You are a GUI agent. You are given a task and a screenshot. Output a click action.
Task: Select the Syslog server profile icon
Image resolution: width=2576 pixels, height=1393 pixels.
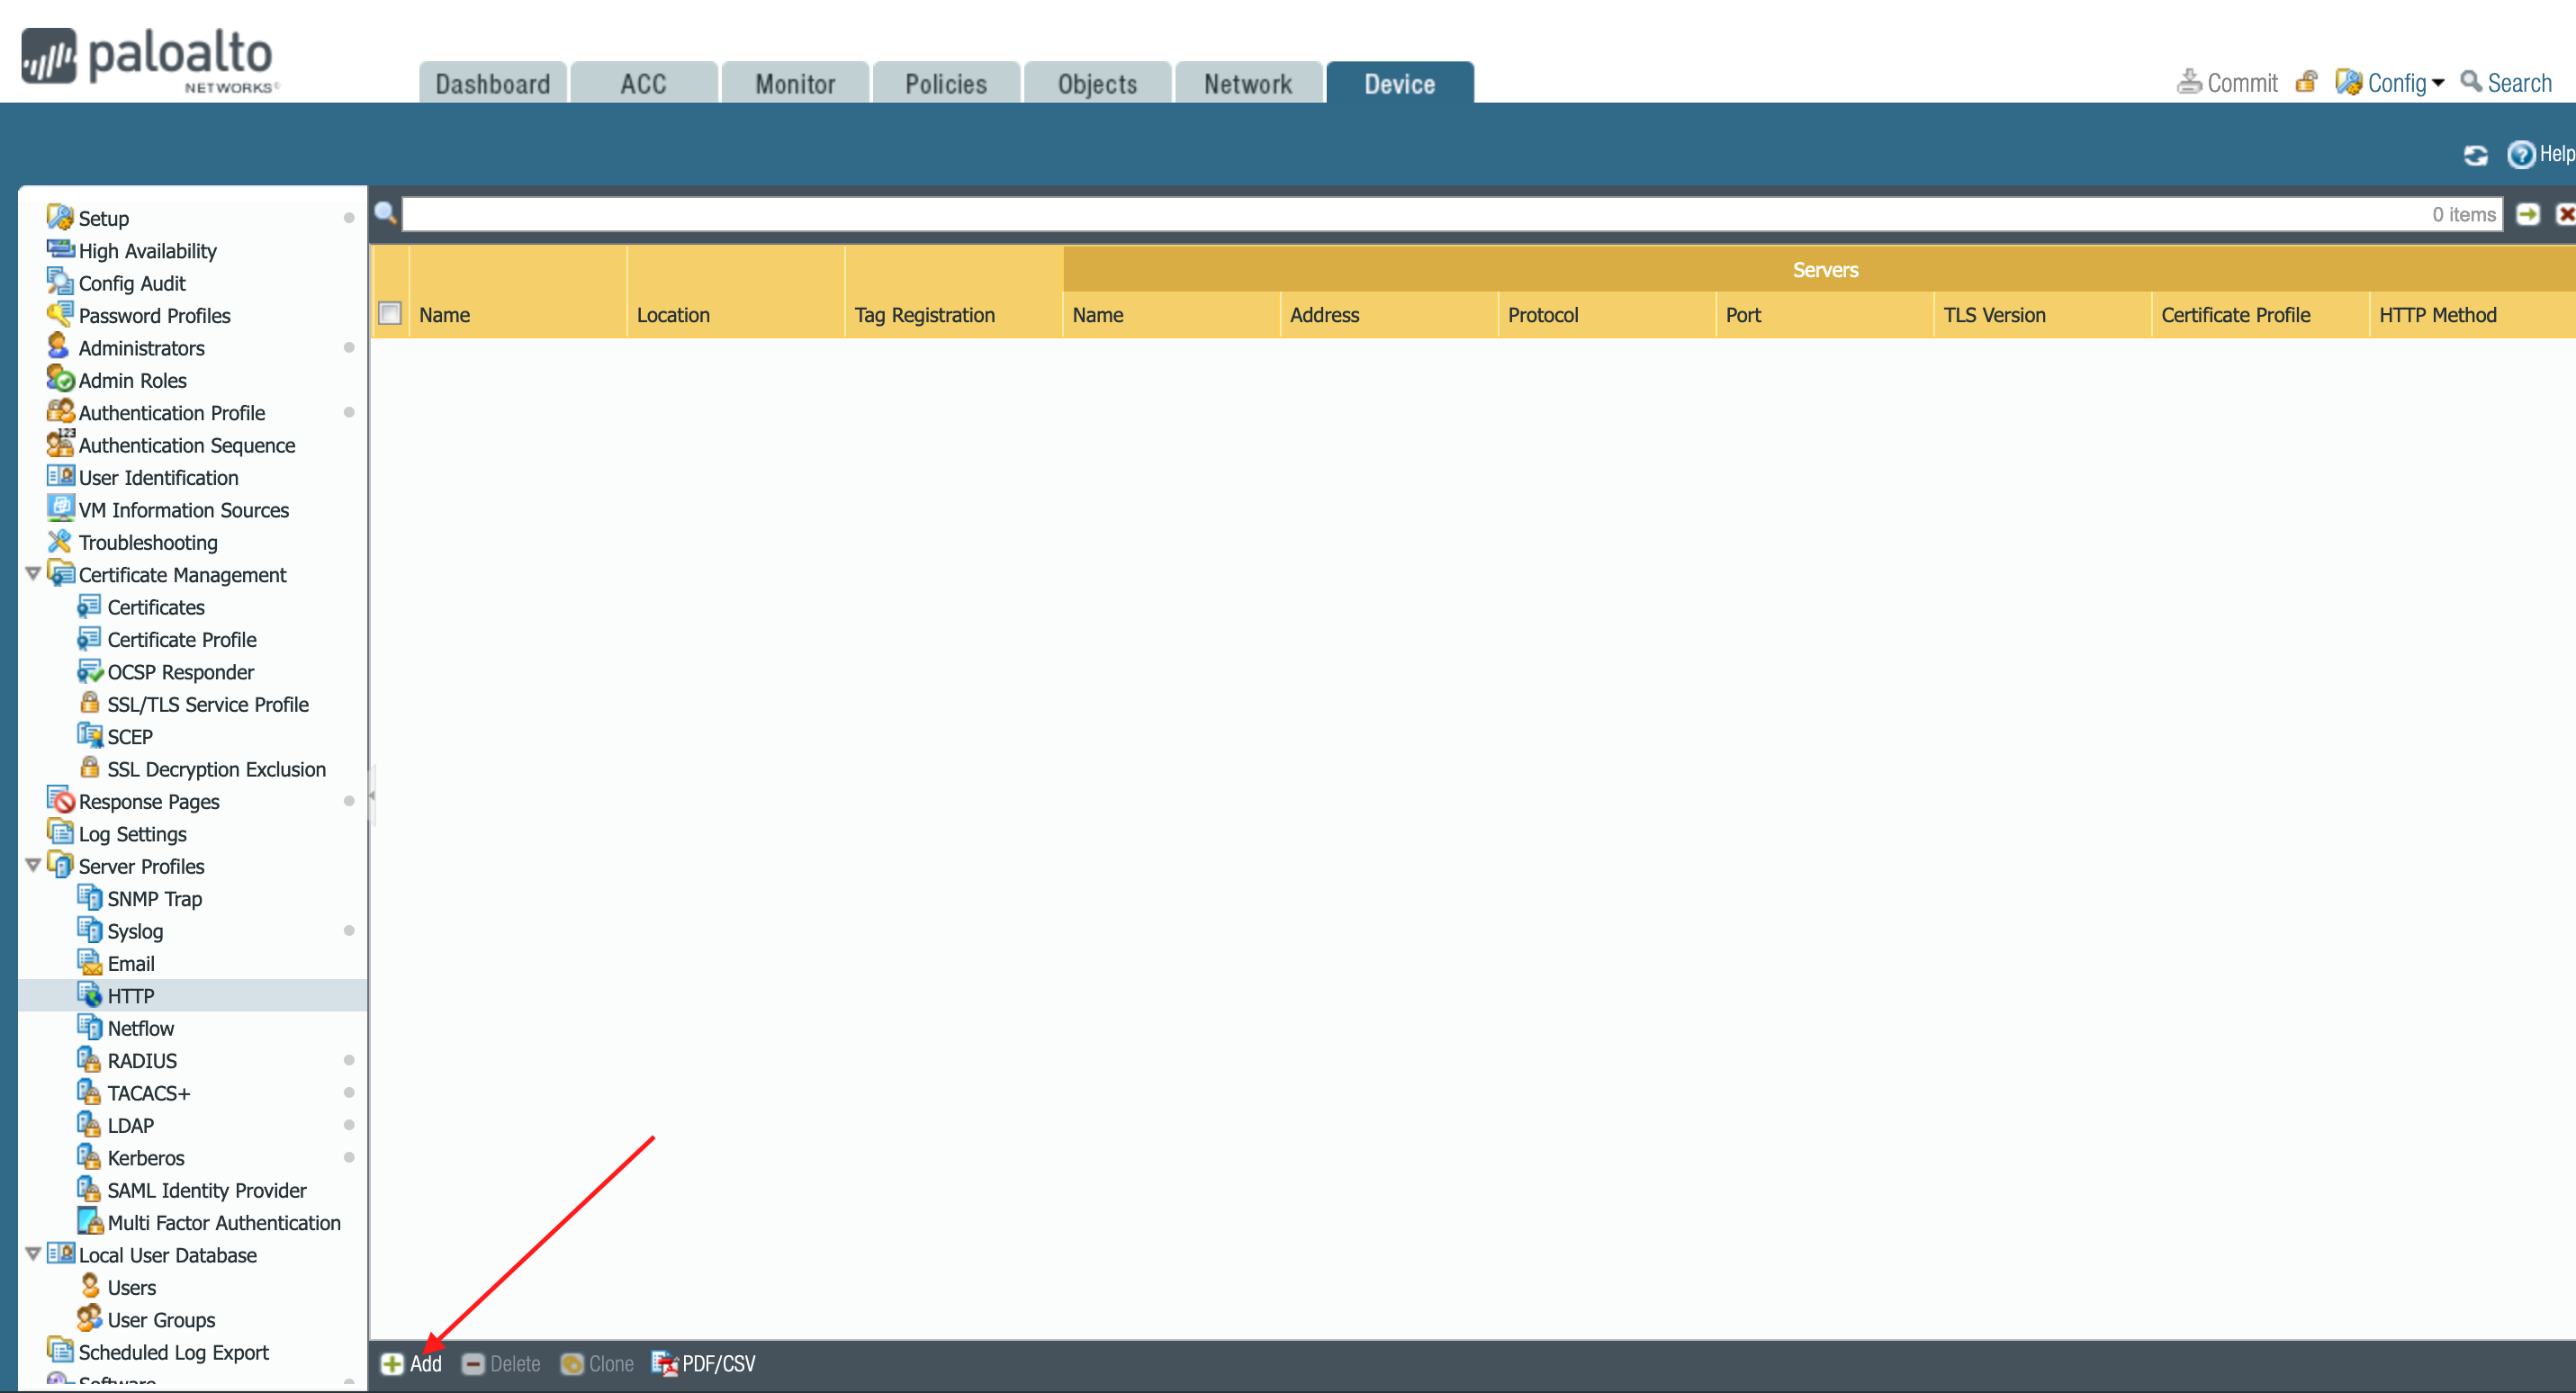[x=91, y=930]
